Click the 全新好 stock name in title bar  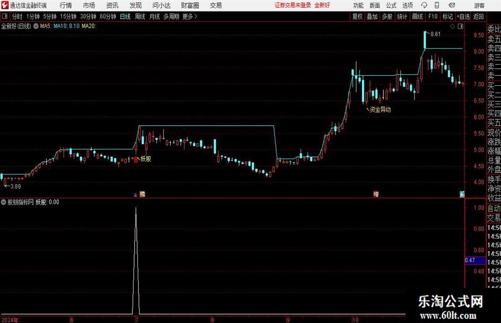[x=322, y=5]
